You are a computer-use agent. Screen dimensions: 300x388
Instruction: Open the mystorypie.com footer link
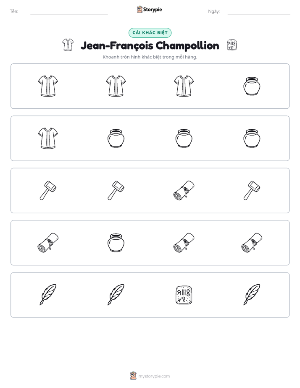[150, 376]
